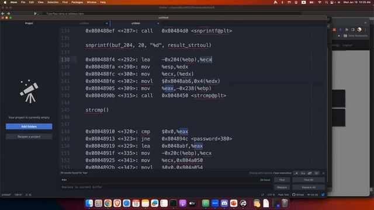Open Discord from the Dock
Screen dimensions: 374x210
(x=224, y=204)
